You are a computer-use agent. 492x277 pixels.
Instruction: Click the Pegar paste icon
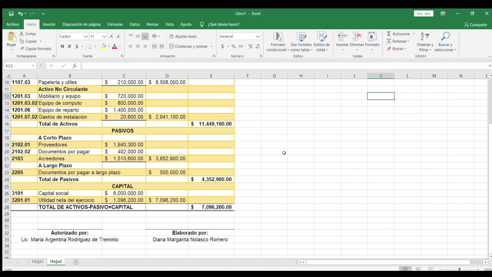[11, 37]
